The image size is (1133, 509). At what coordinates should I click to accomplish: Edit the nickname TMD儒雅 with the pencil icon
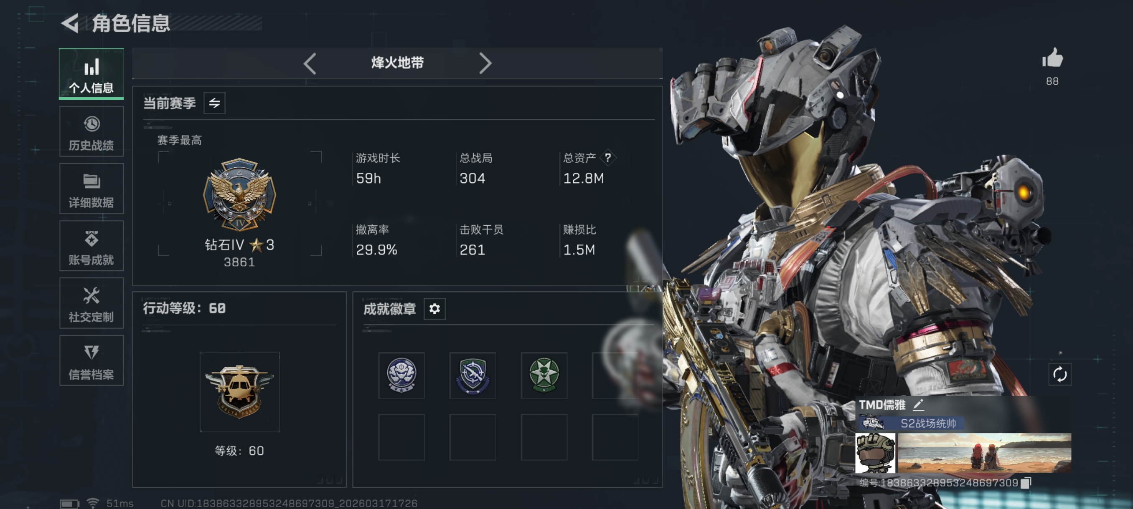918,404
